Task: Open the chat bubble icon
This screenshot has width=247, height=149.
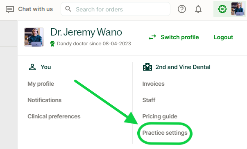Action: [10, 9]
